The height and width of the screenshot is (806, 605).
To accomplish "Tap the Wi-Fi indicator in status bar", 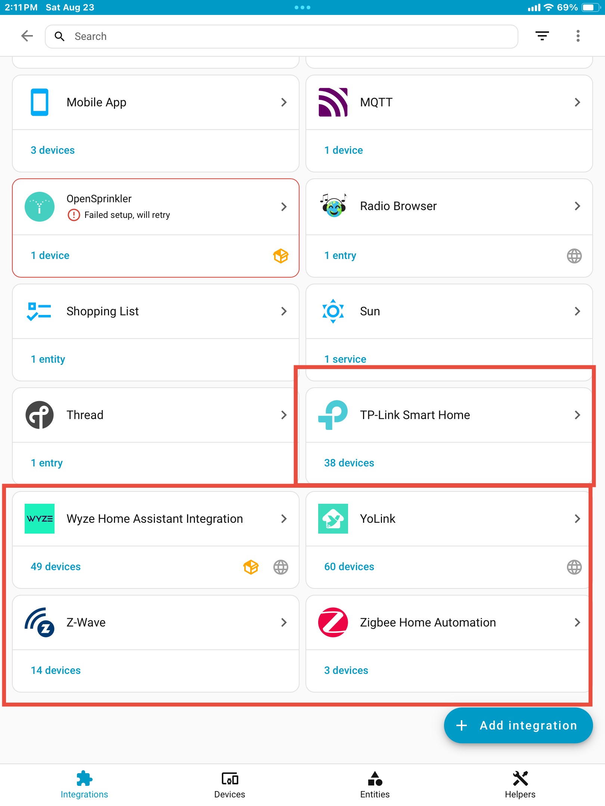I will (x=548, y=7).
